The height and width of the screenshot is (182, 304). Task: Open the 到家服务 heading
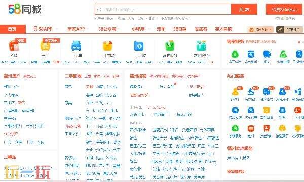(236, 41)
